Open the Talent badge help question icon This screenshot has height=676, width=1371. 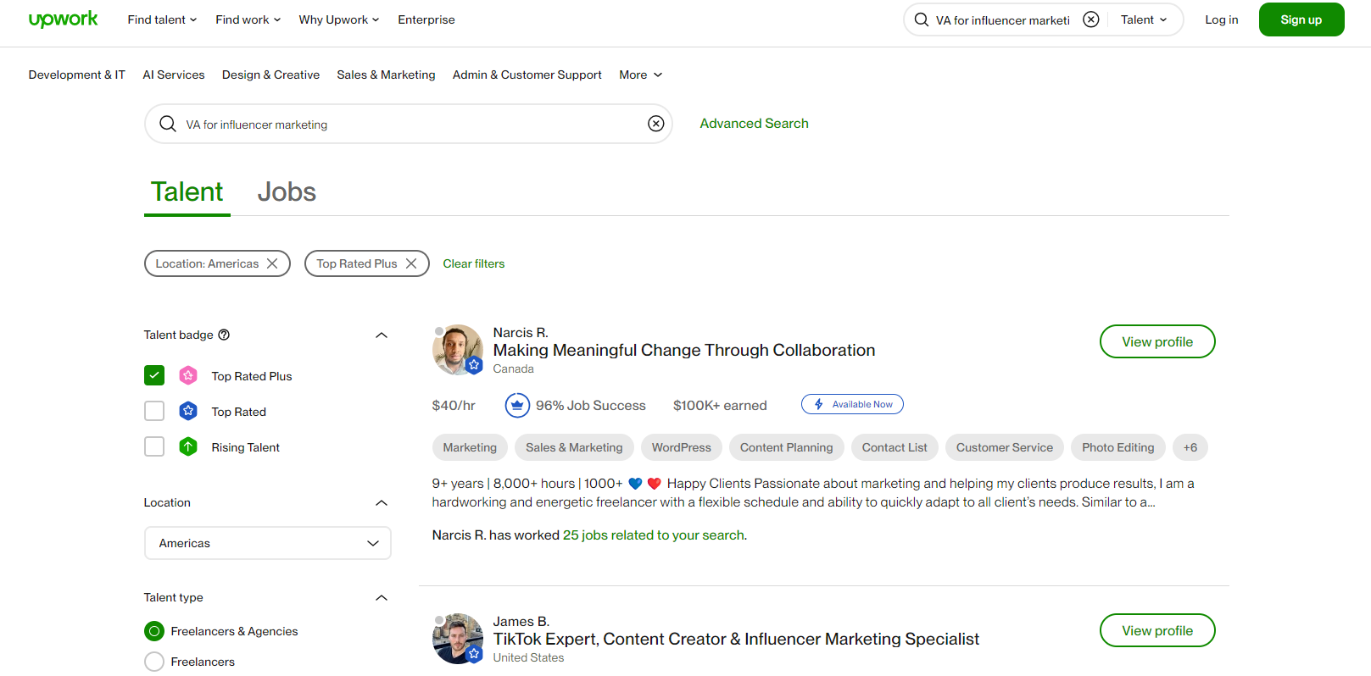pyautogui.click(x=224, y=335)
